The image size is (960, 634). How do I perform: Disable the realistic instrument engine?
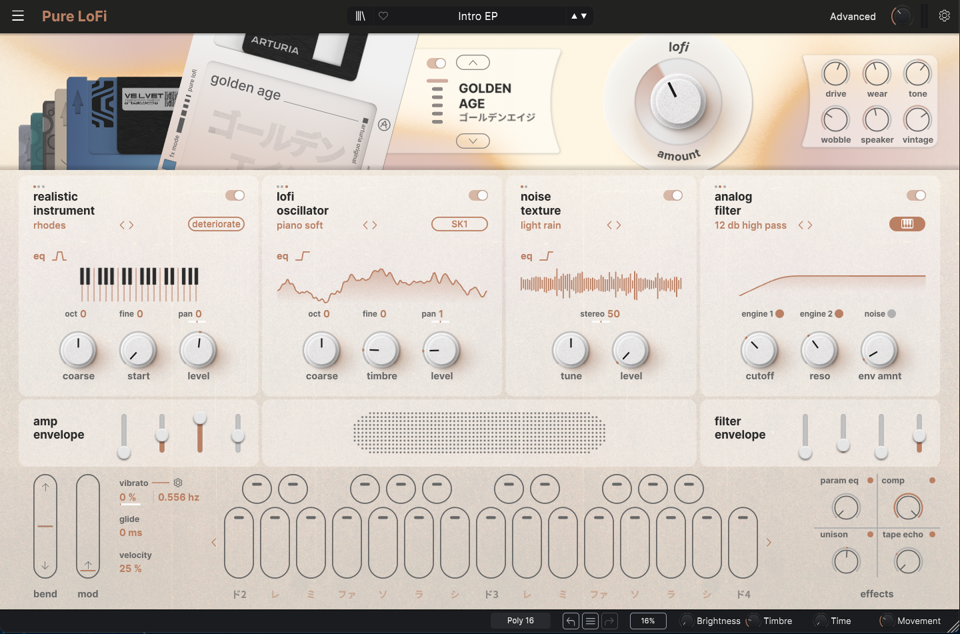(x=235, y=195)
